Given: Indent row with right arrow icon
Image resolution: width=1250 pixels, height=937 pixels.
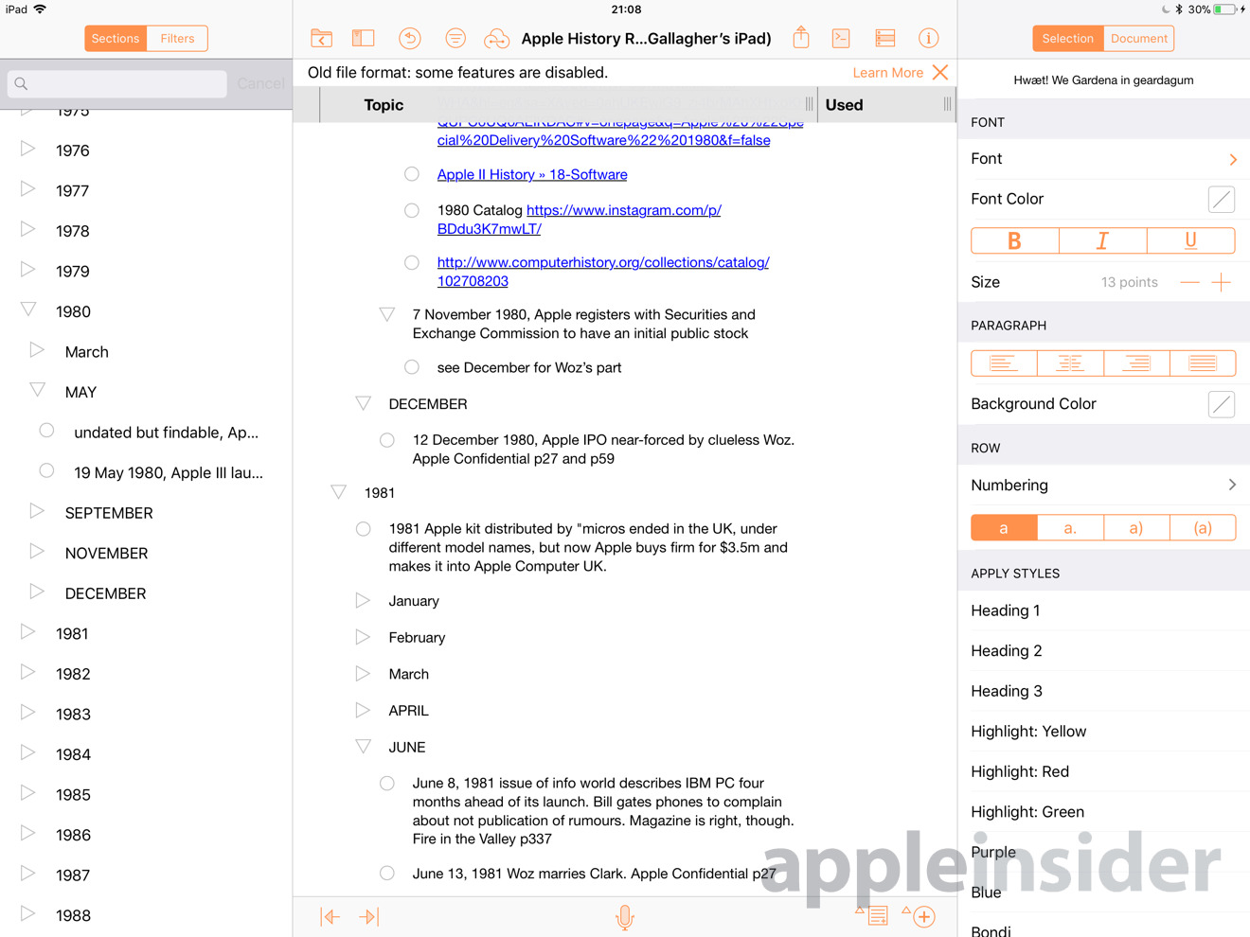Looking at the screenshot, I should pos(369,916).
